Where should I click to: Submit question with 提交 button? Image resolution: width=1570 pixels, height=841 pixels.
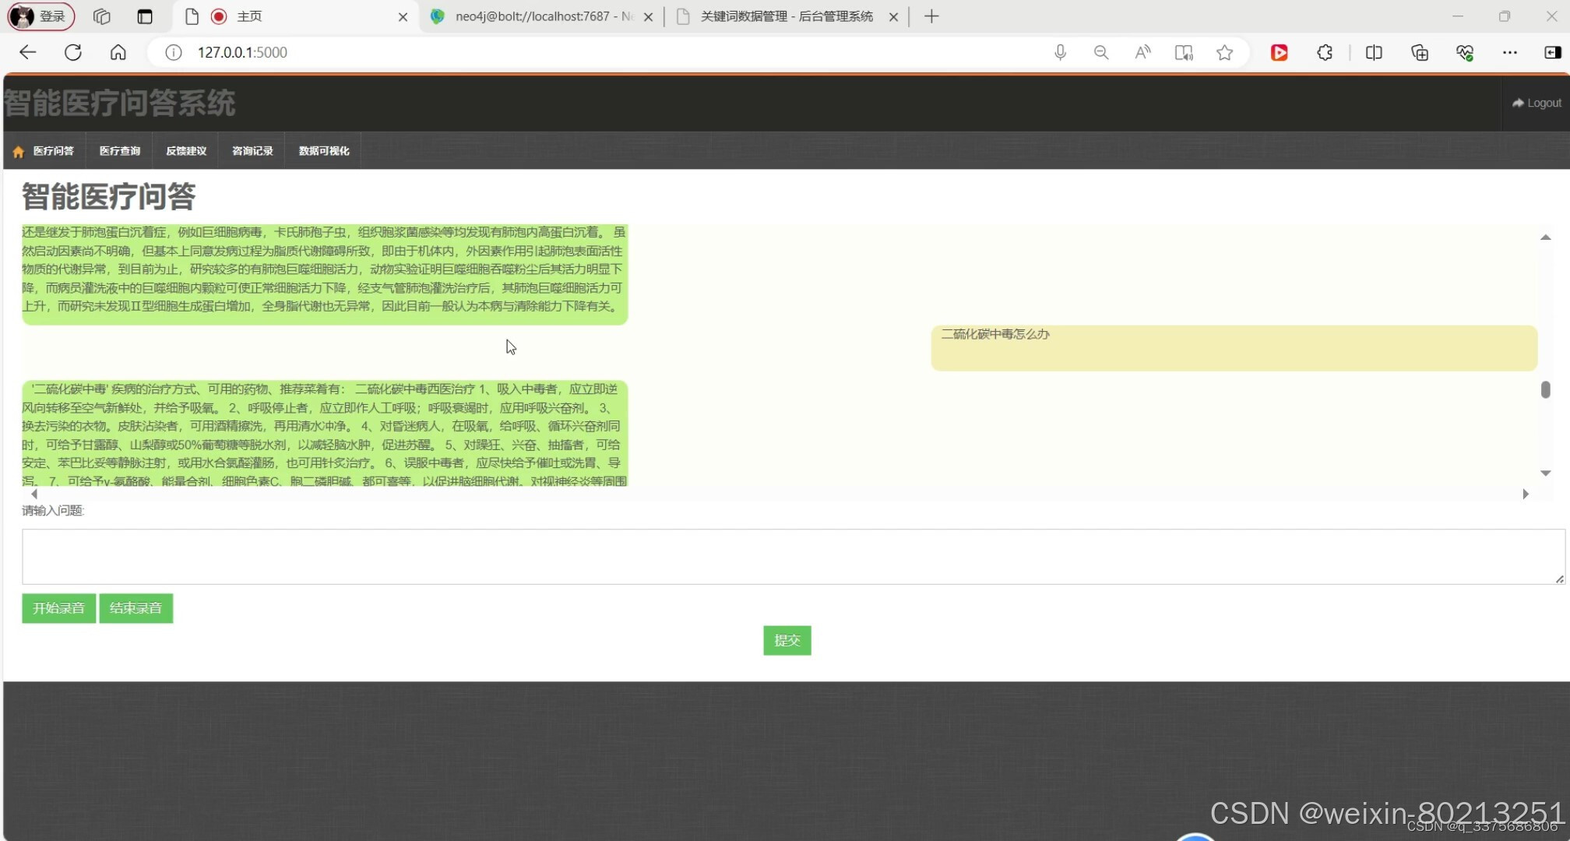(x=787, y=640)
